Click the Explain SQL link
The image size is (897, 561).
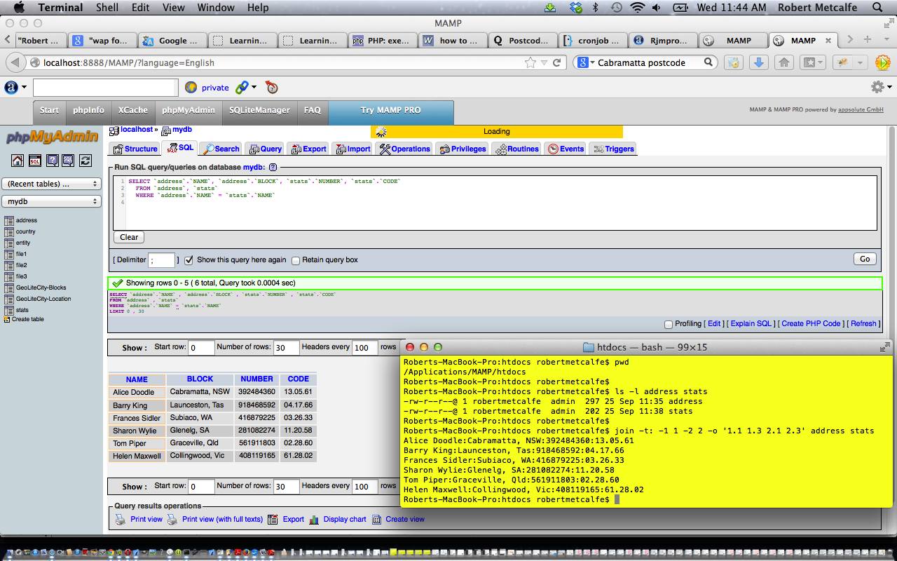click(751, 323)
